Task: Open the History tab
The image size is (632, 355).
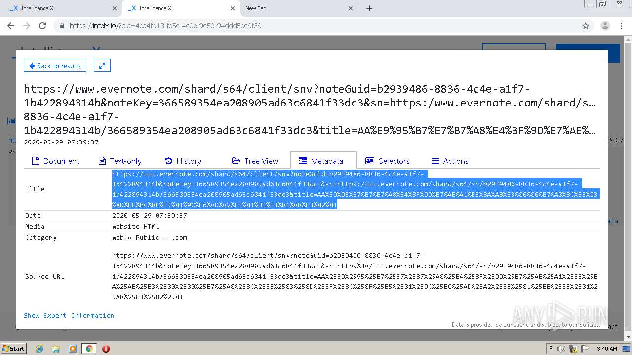Action: 183,161
